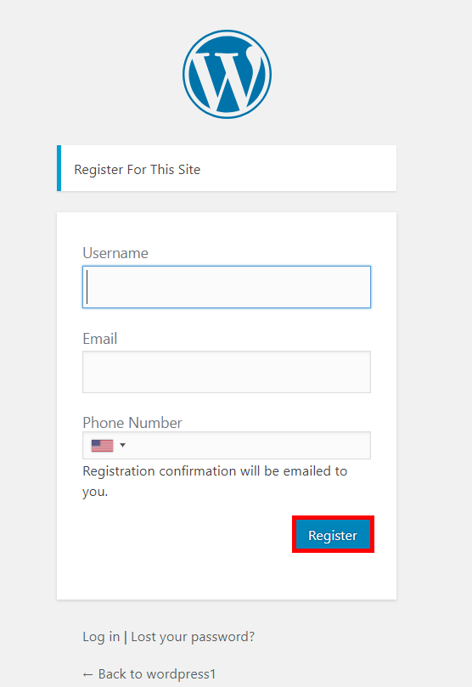Viewport: 472px width, 687px height.
Task: Click the Username field label
Action: coord(115,253)
